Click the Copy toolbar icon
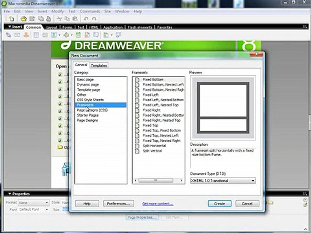Viewport: 311px width, 233px height. pyautogui.click(x=67, y=19)
